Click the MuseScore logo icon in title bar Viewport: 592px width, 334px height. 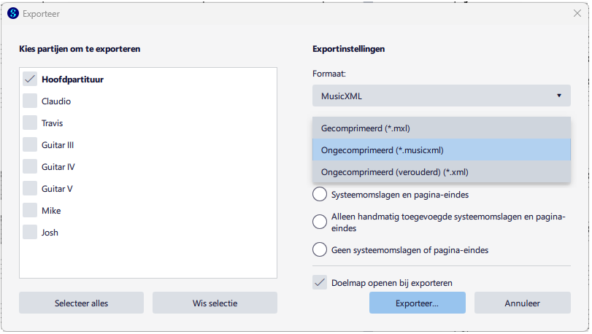click(x=12, y=13)
